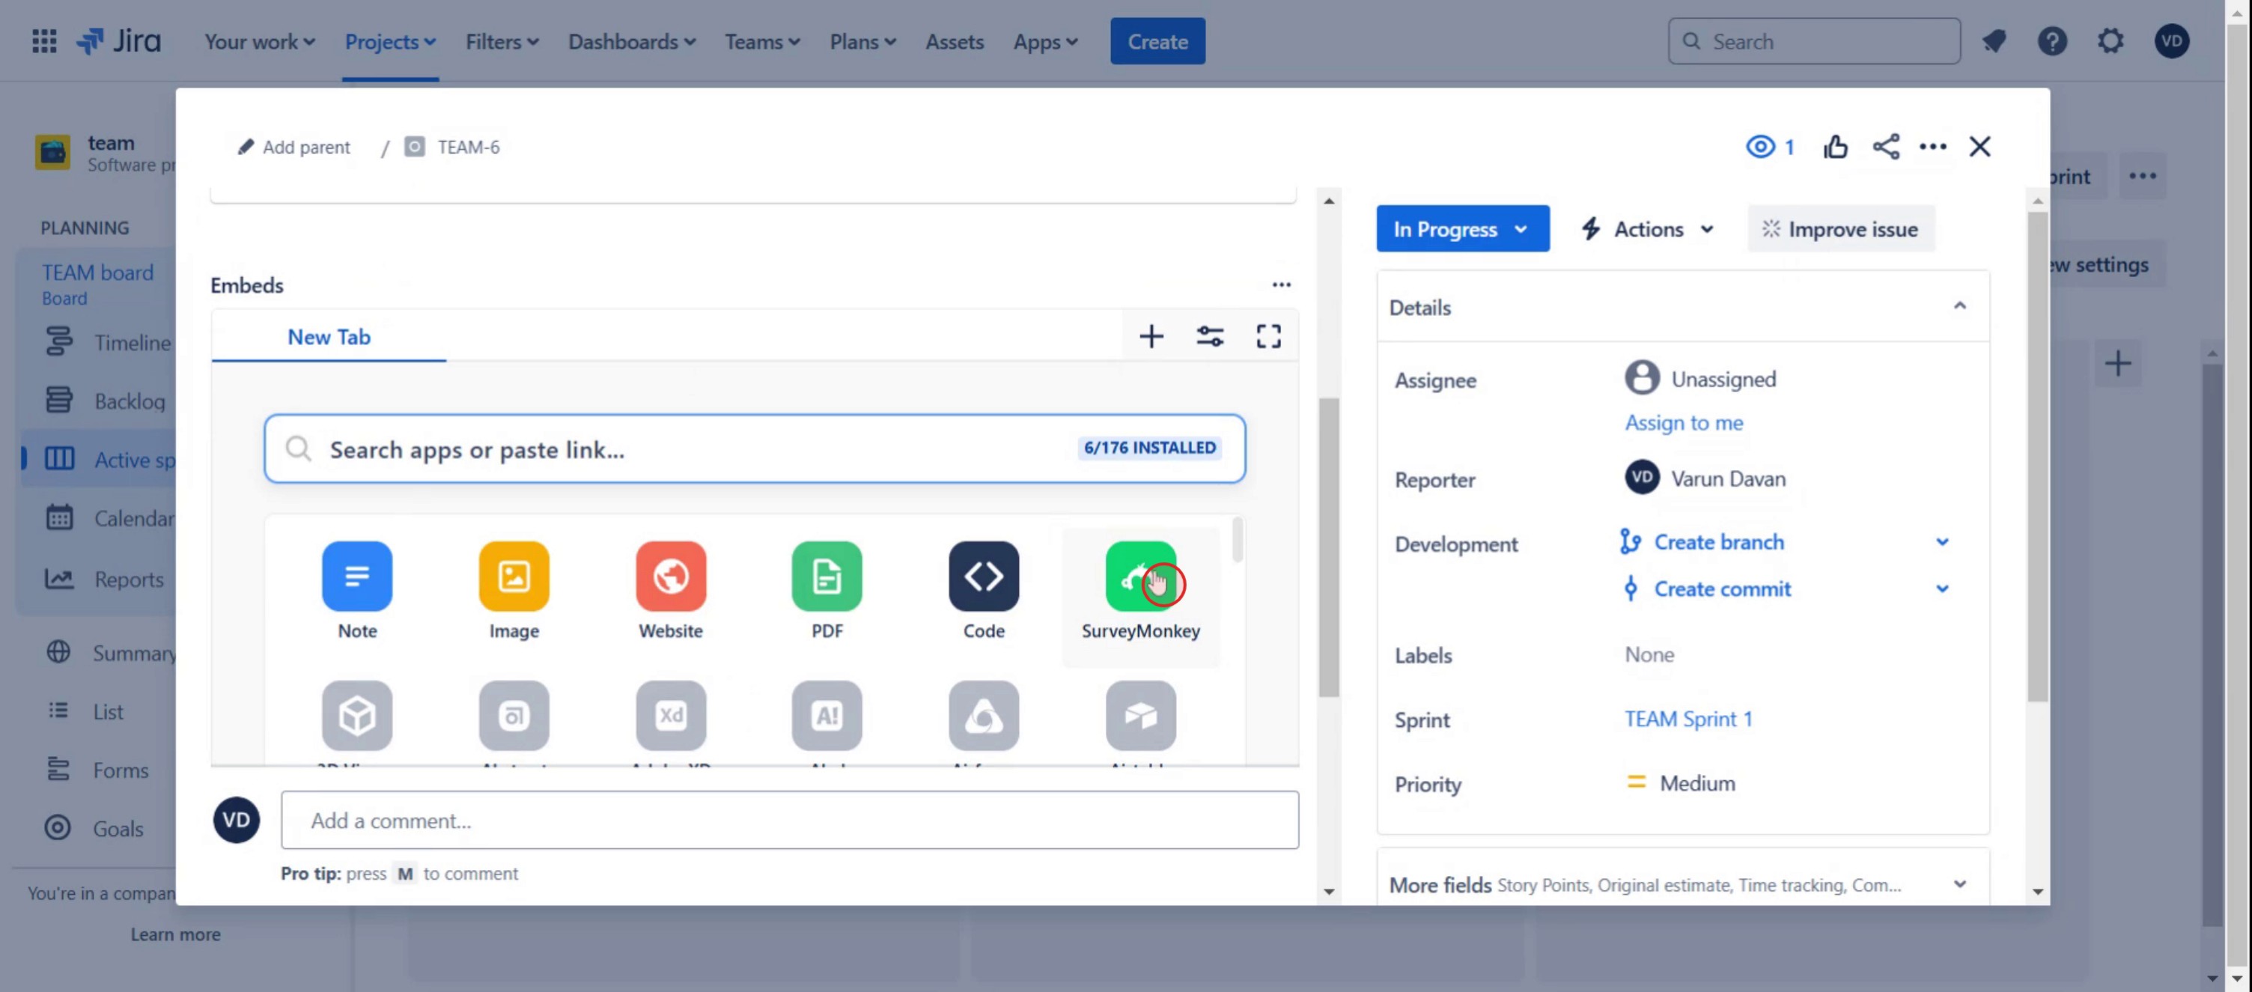Share issue using the share icon
Screen dimensions: 2252x992
point(1886,147)
